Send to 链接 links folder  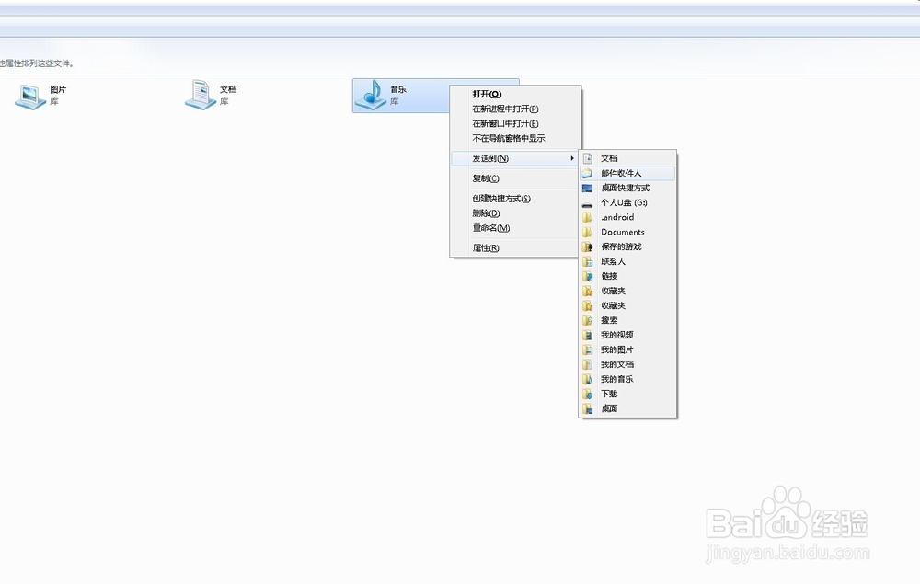click(x=627, y=276)
